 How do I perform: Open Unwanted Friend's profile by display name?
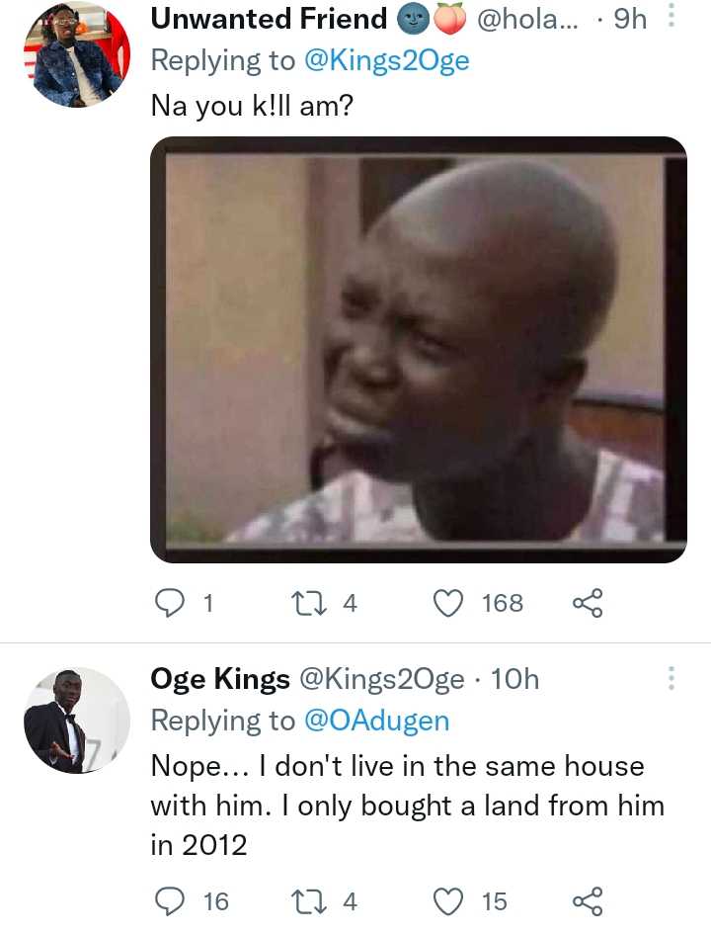pyautogui.click(x=269, y=19)
